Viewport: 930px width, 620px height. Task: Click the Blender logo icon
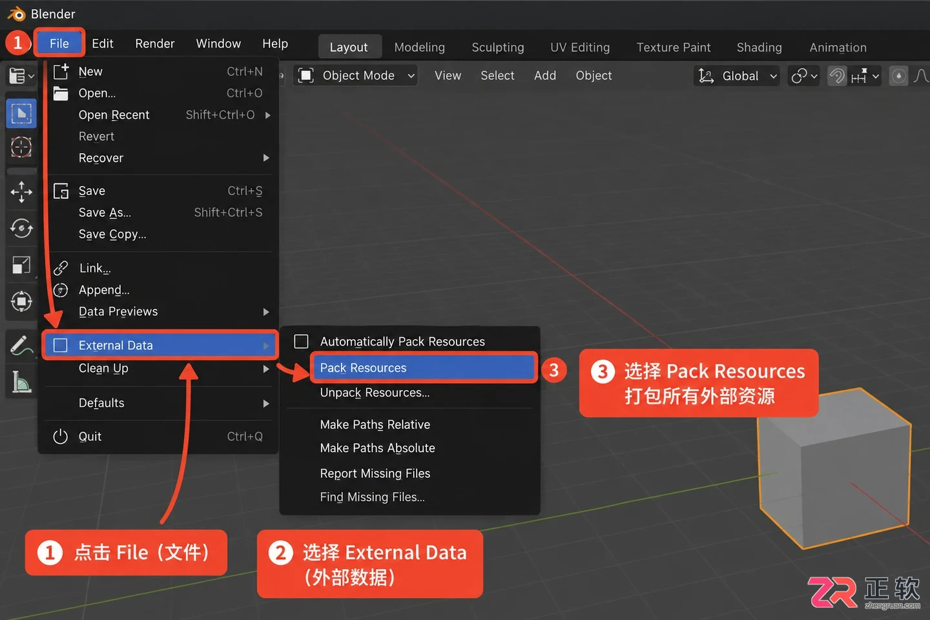tap(15, 14)
